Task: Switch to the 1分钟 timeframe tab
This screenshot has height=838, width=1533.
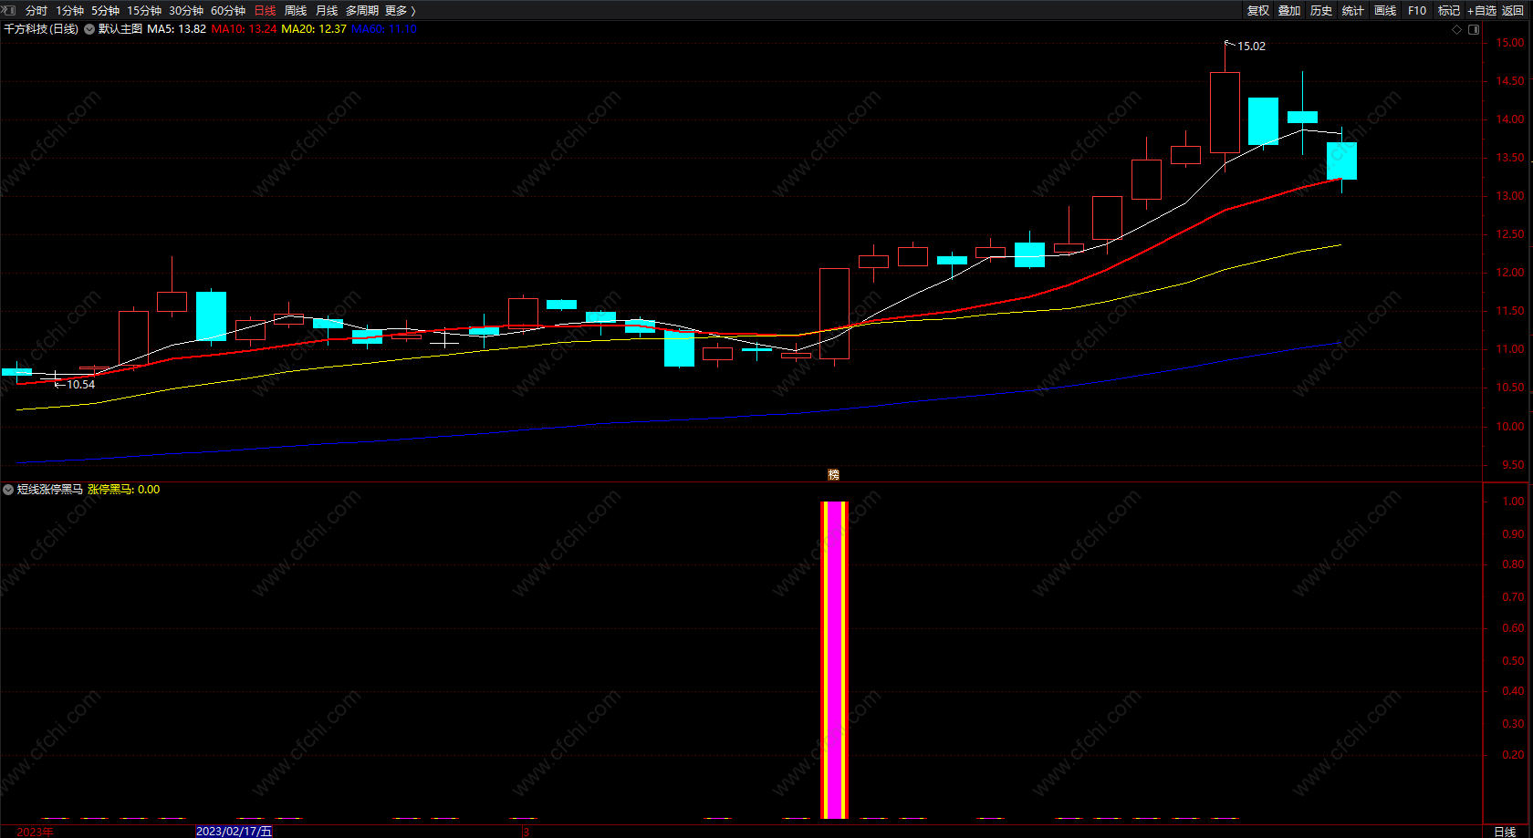Action: point(69,10)
